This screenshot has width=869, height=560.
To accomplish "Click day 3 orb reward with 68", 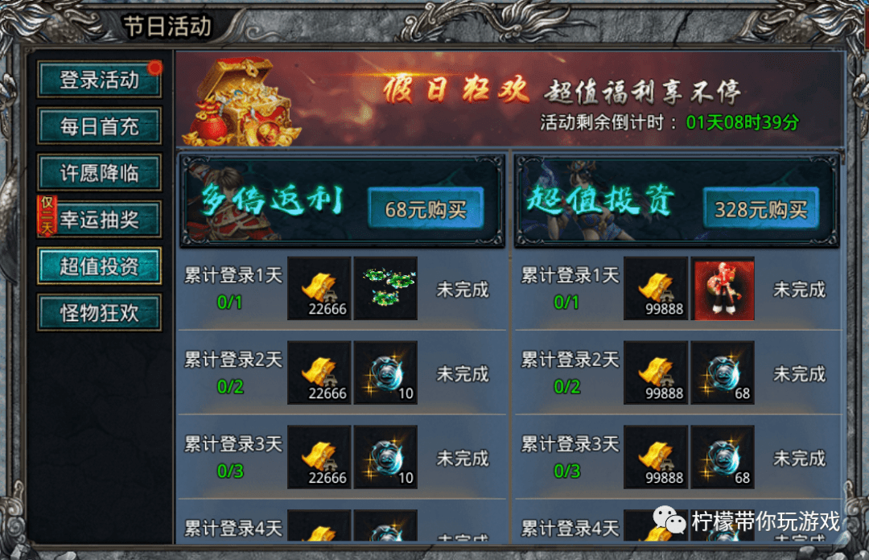I will [723, 457].
